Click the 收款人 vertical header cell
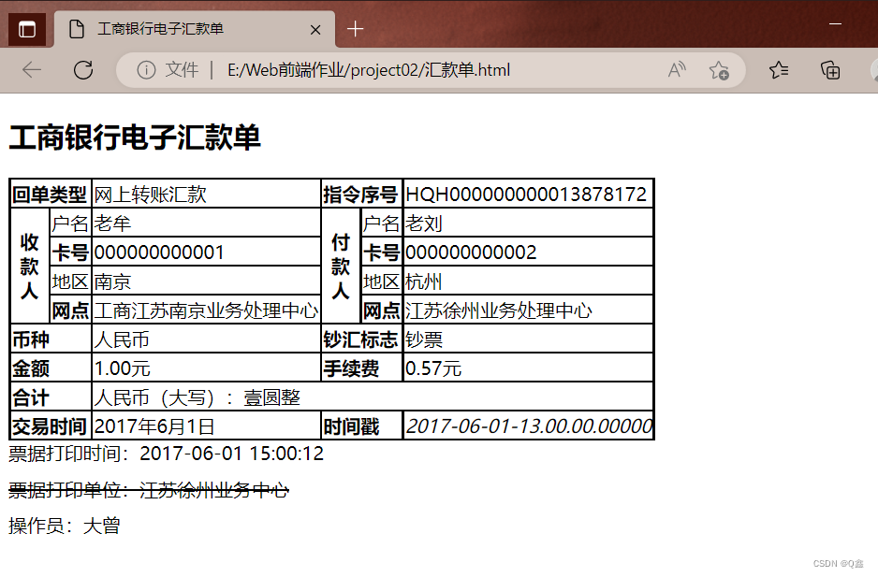Image resolution: width=878 pixels, height=577 pixels. [30, 267]
